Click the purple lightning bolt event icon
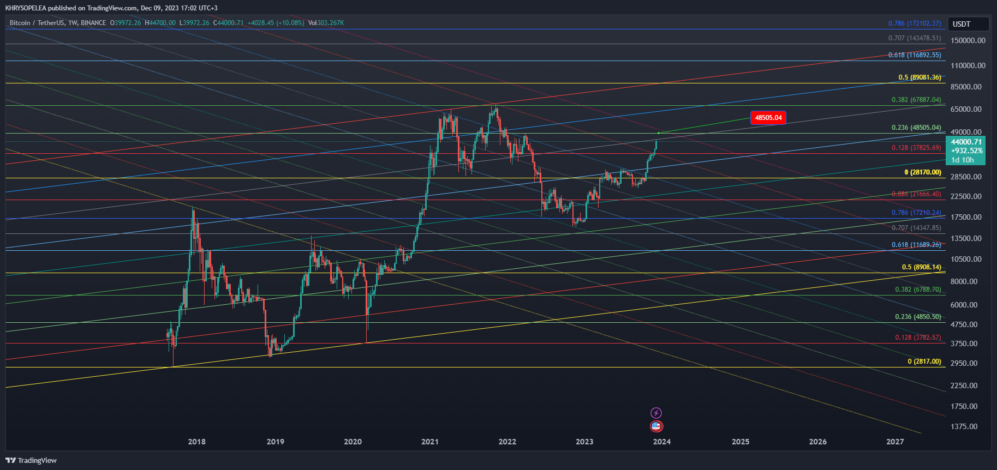997x470 pixels. [656, 413]
